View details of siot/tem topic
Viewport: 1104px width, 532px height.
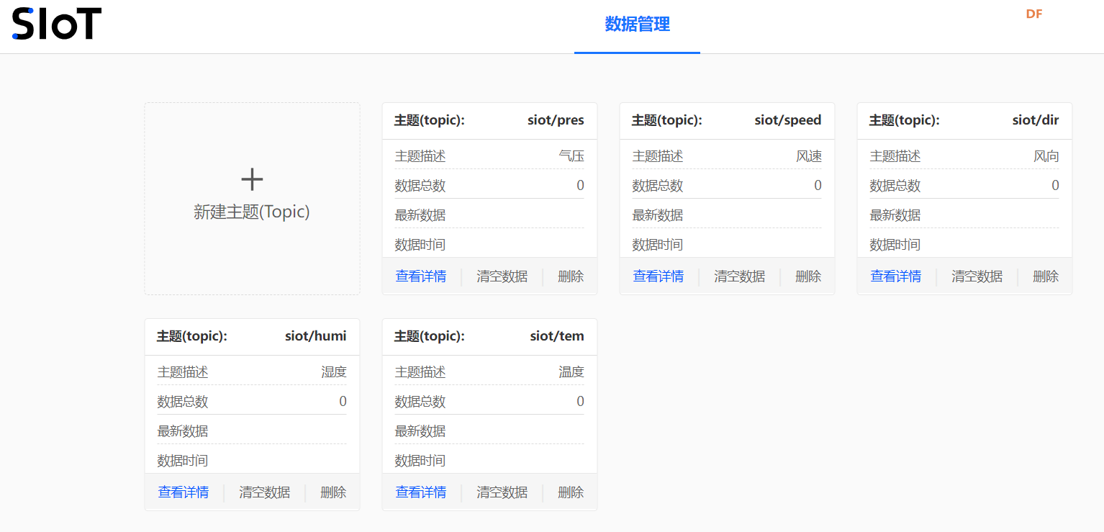[x=421, y=492]
